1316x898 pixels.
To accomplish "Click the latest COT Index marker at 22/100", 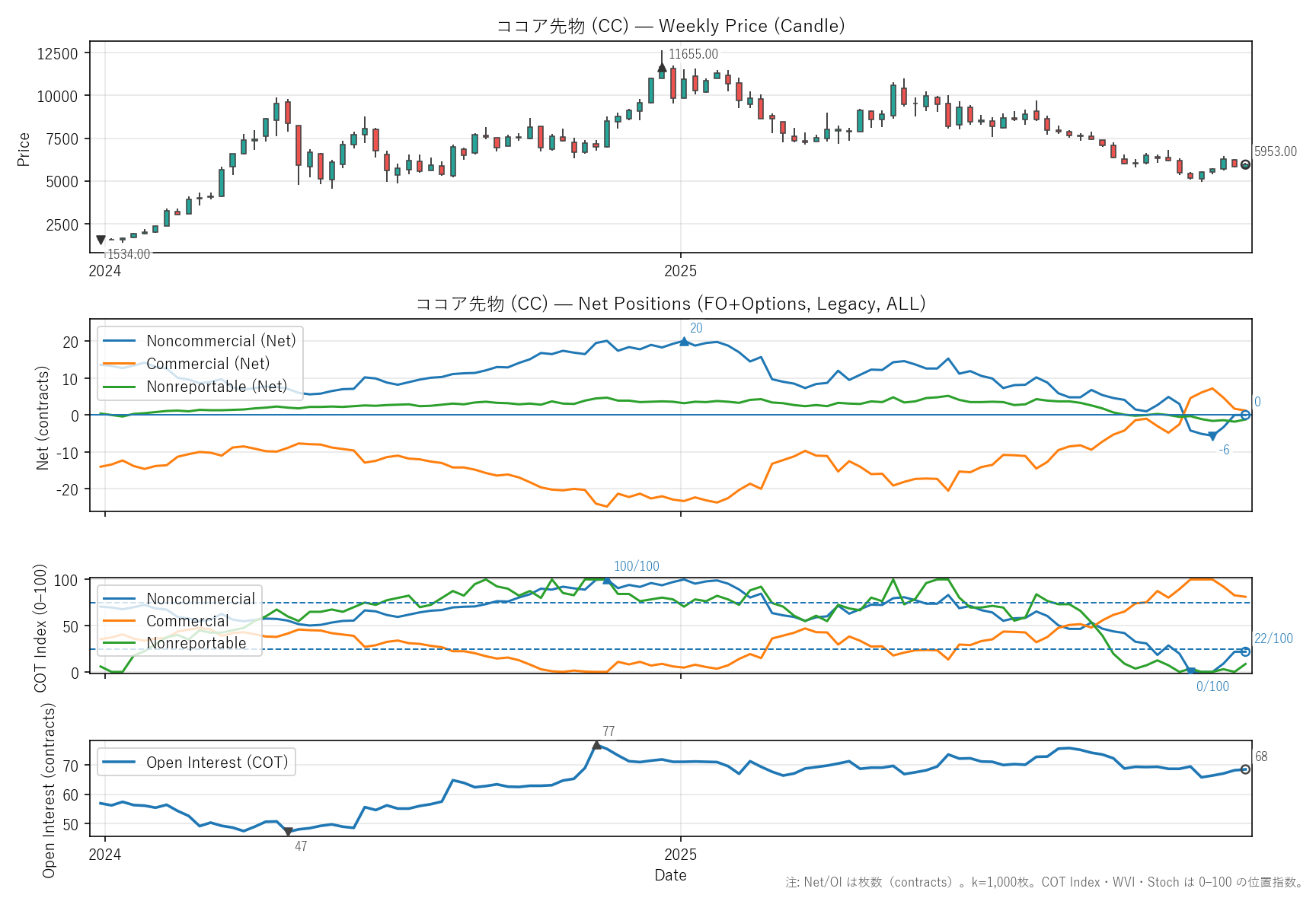I will (1245, 651).
